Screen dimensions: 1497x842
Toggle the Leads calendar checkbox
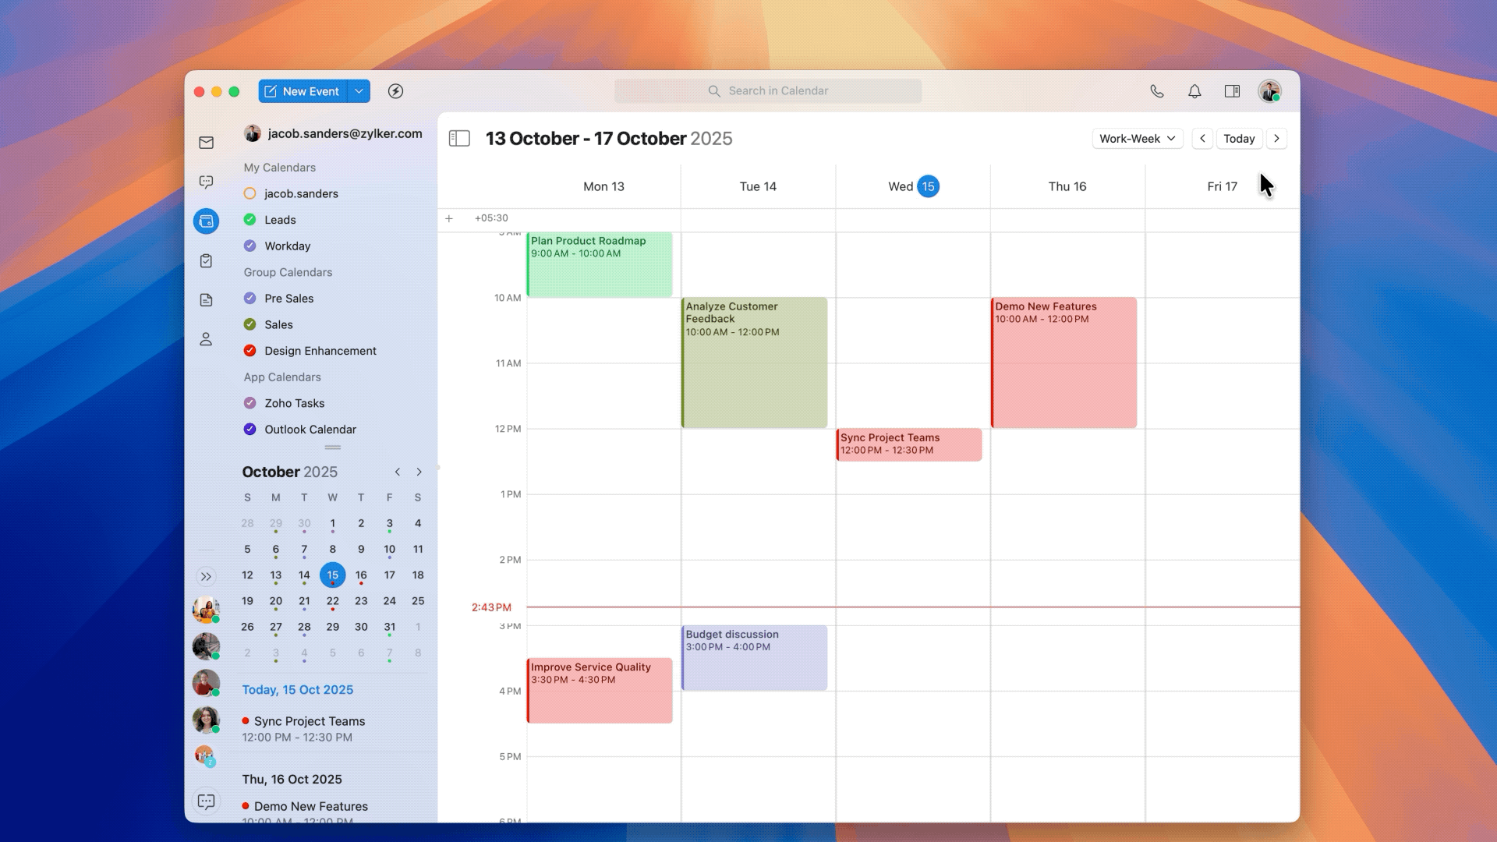click(x=249, y=220)
